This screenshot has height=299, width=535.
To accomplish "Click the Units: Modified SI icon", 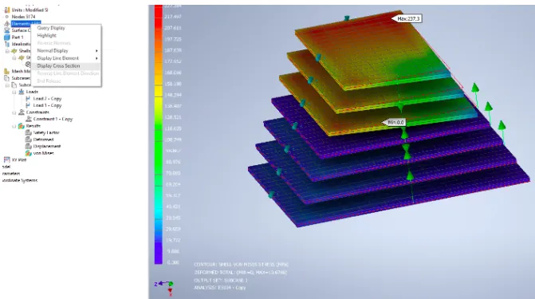I will (7, 10).
